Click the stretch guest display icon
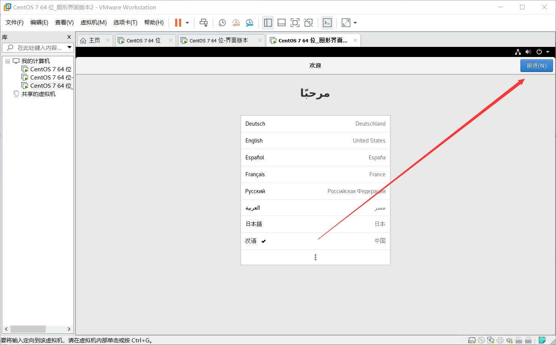Viewport: 556px width, 345px height. point(346,23)
